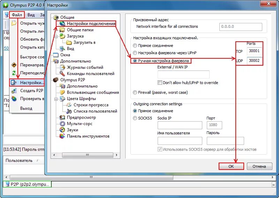This screenshot has height=198, width=279.
Task: Click the Журналы событий log icon
Action: coord(62,67)
